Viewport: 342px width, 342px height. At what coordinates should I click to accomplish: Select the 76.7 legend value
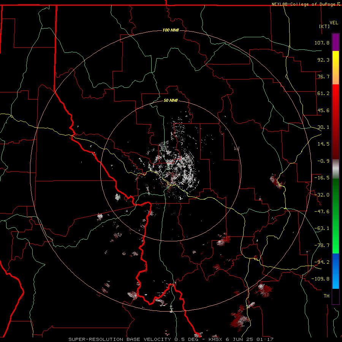(323, 76)
